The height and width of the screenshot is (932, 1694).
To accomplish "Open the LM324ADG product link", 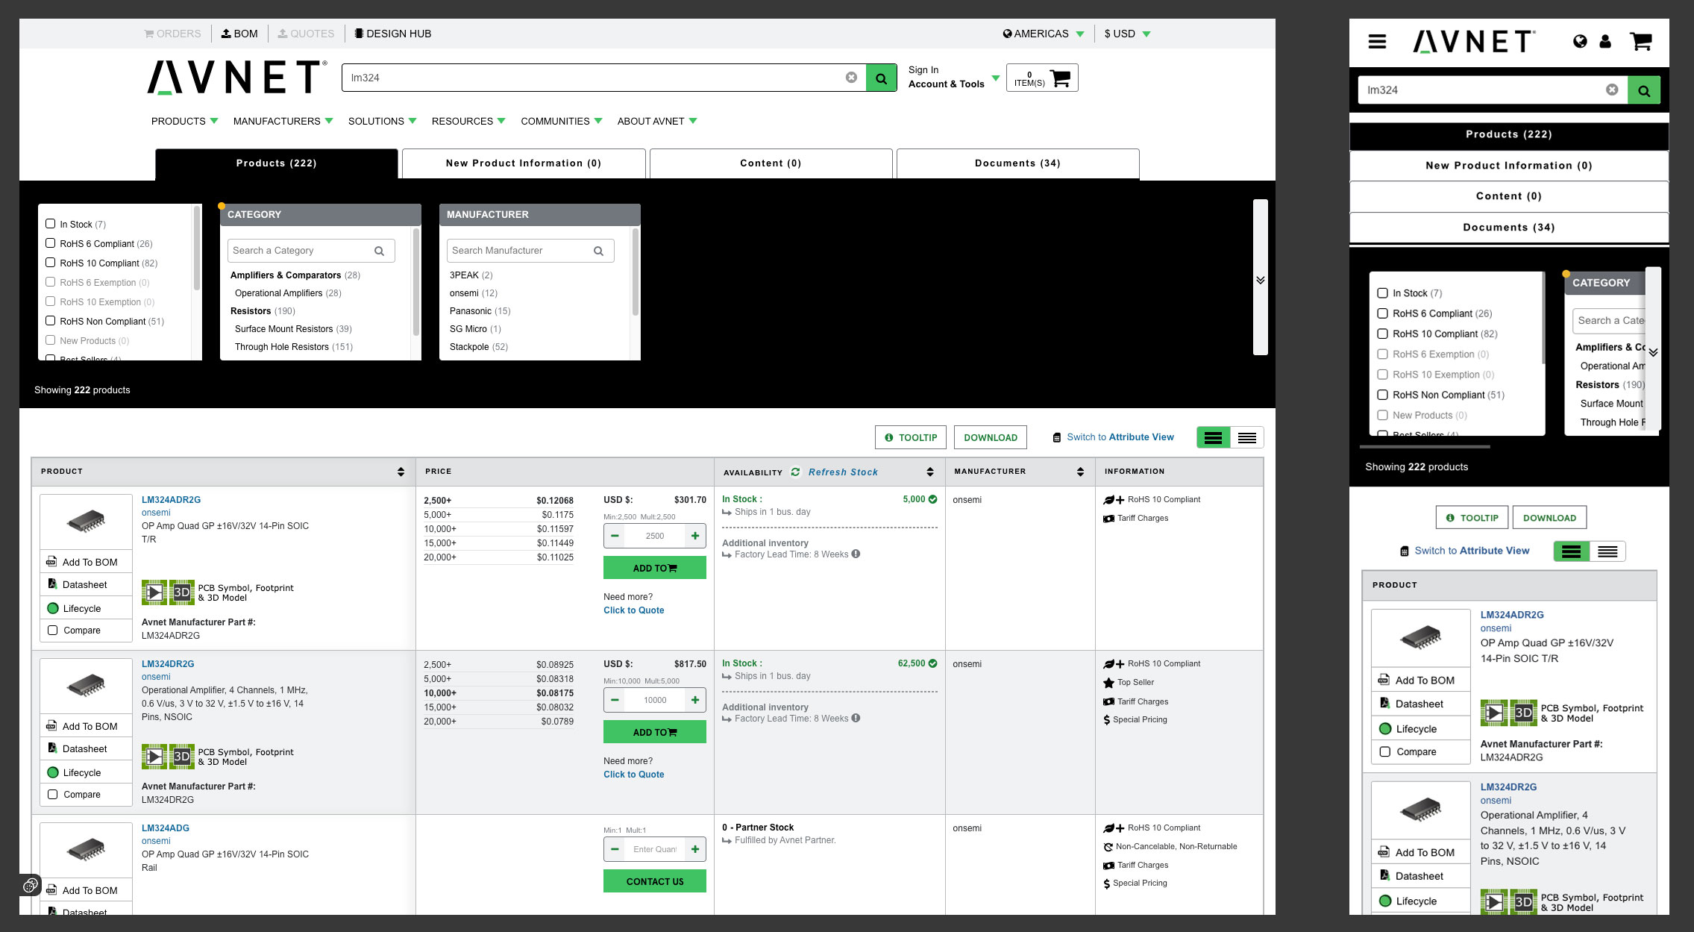I will (166, 828).
